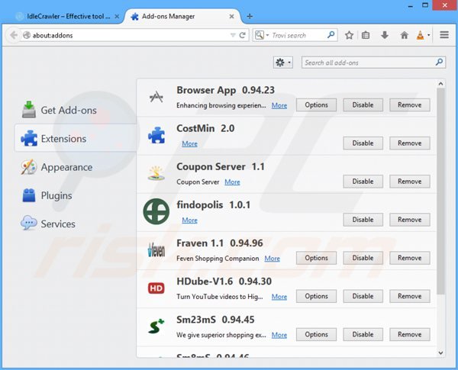This screenshot has width=458, height=370.
Task: Click More link for Sm23mS
Action: pos(279,335)
